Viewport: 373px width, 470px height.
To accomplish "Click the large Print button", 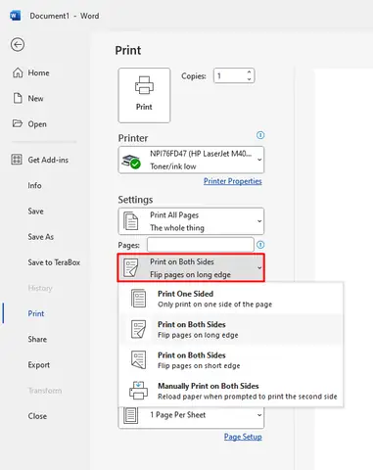I will pyautogui.click(x=144, y=95).
